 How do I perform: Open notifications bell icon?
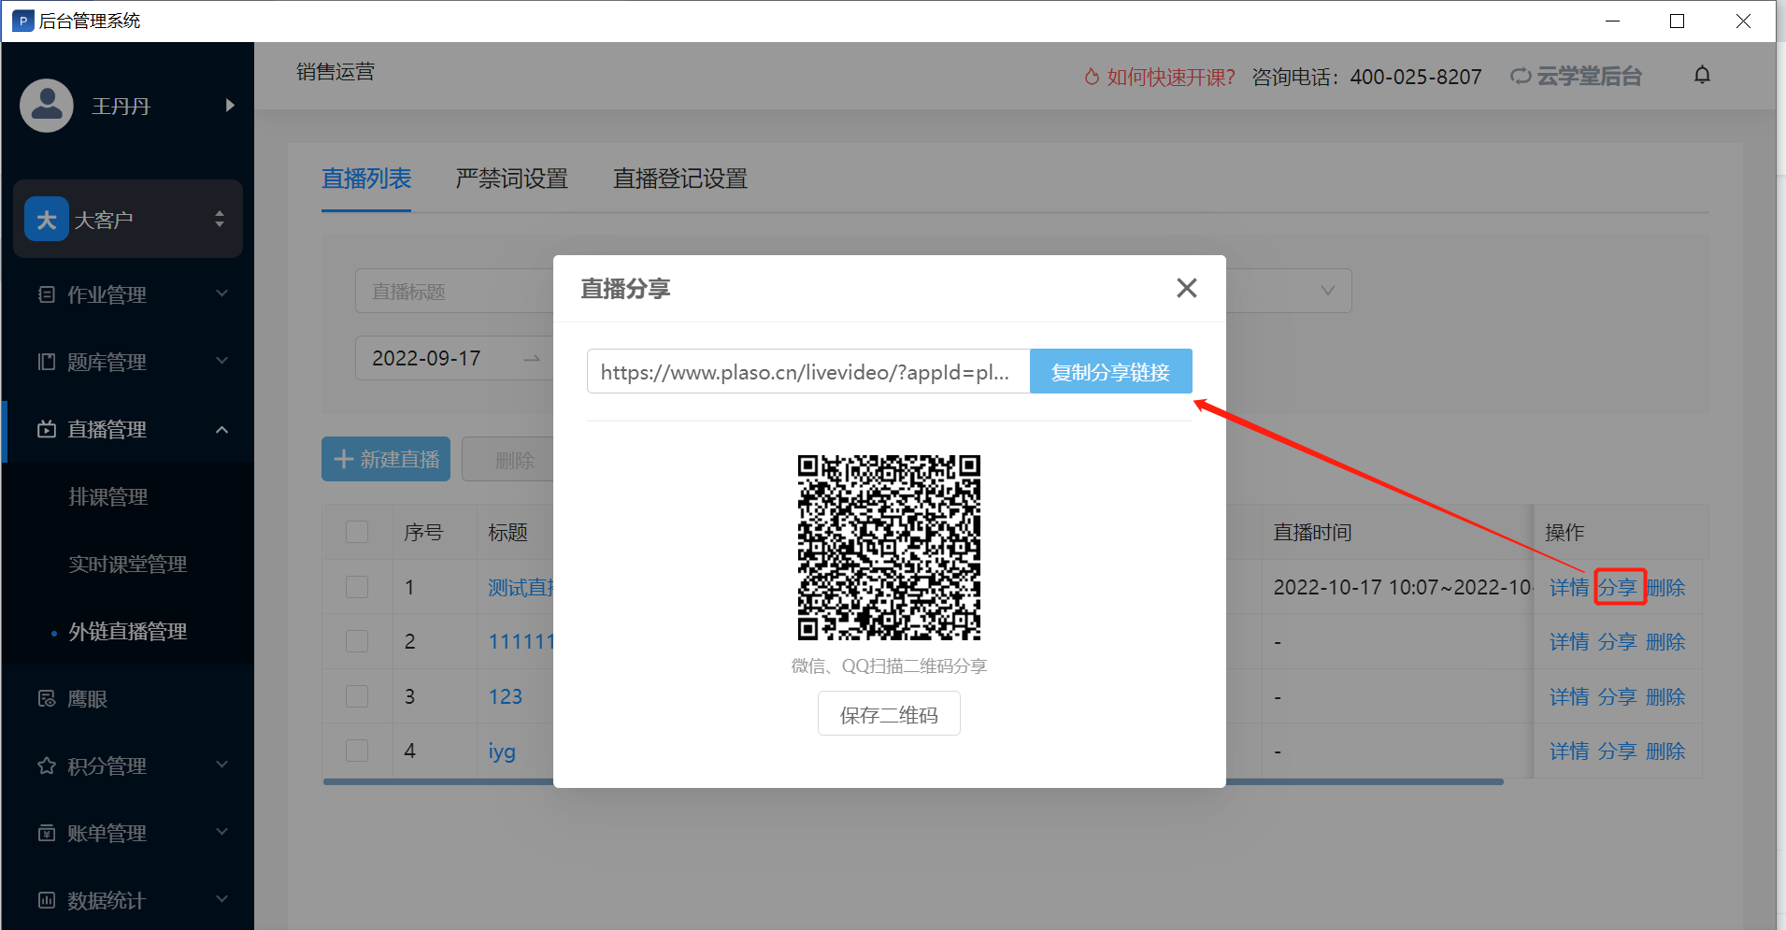1702,76
